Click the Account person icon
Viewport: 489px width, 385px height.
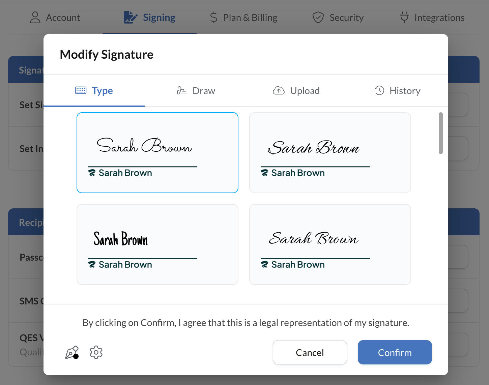[x=35, y=18]
